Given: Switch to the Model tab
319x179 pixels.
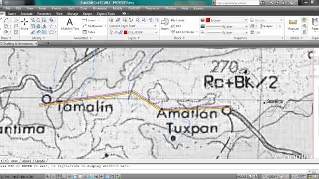Looking at the screenshot, I should coord(14,161).
